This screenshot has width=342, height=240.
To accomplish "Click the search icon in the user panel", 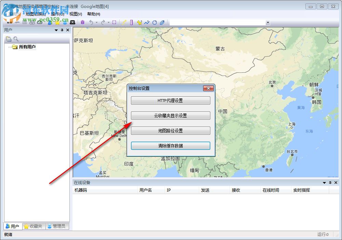I will click(16, 39).
